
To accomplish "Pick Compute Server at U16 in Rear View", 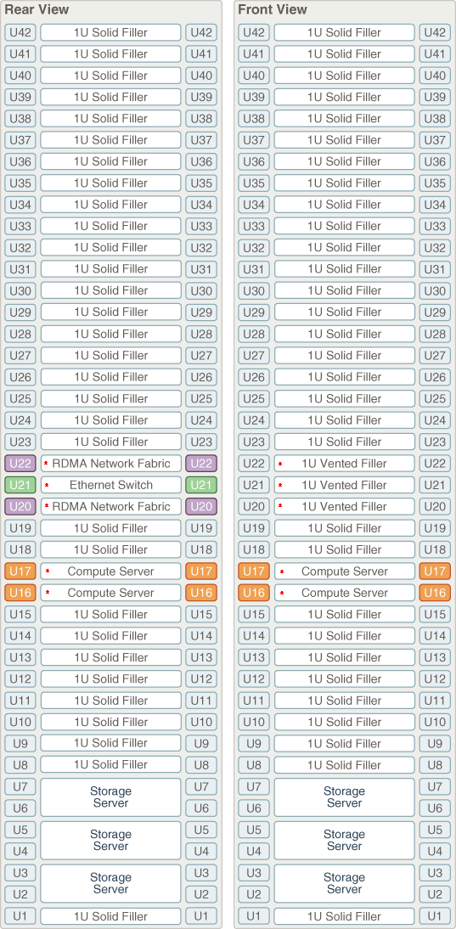I will tap(110, 593).
